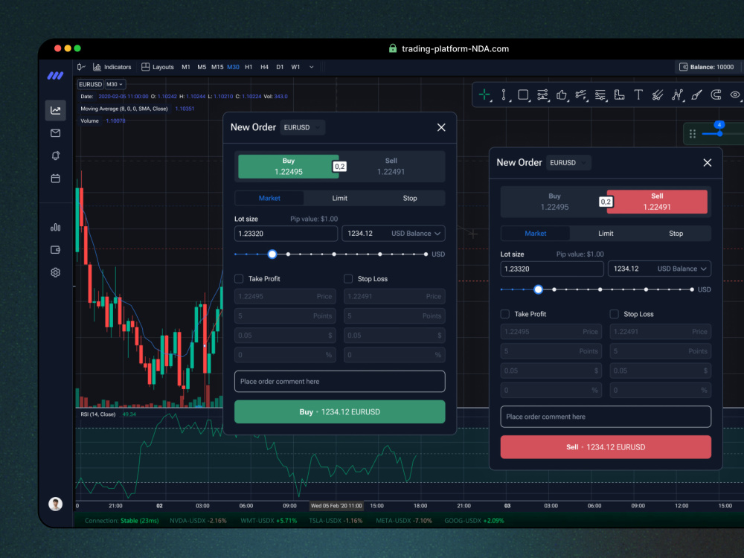
Task: Click the Lot size field in Buy dialog
Action: 286,234
